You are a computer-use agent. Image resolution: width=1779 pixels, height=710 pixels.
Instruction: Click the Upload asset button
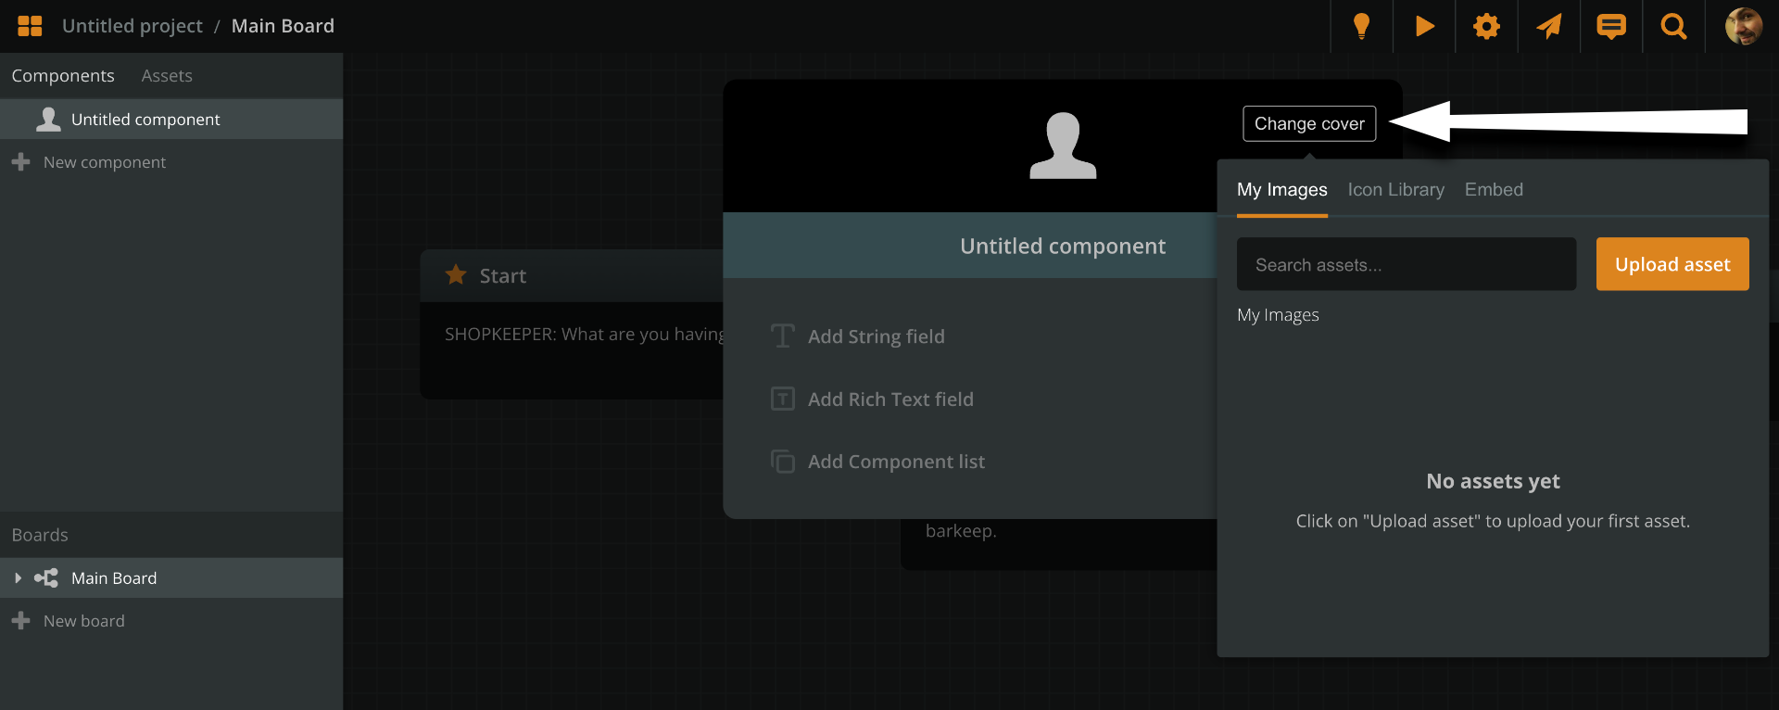tap(1672, 264)
